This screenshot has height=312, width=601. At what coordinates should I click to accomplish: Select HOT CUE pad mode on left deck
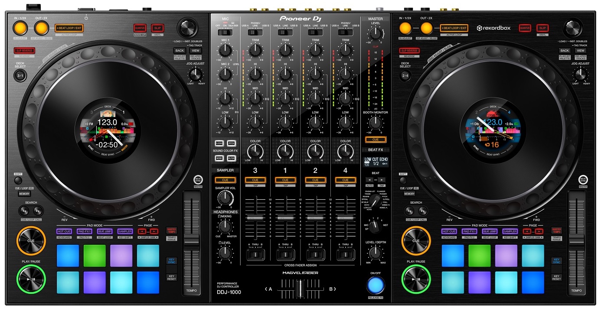pos(64,231)
